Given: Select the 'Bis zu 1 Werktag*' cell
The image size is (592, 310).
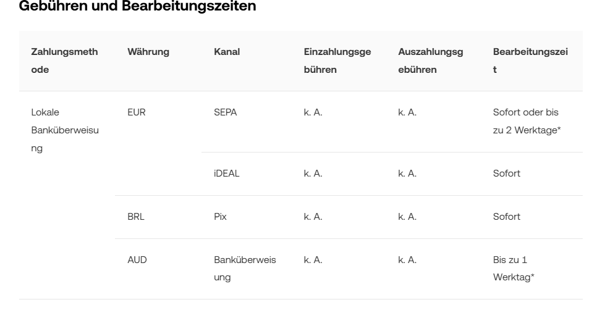Looking at the screenshot, I should click(514, 269).
